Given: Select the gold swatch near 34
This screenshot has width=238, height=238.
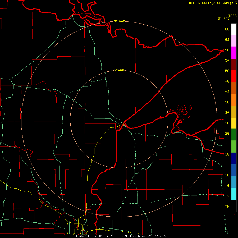Looking at the screenshot, I should click(x=234, y=112).
